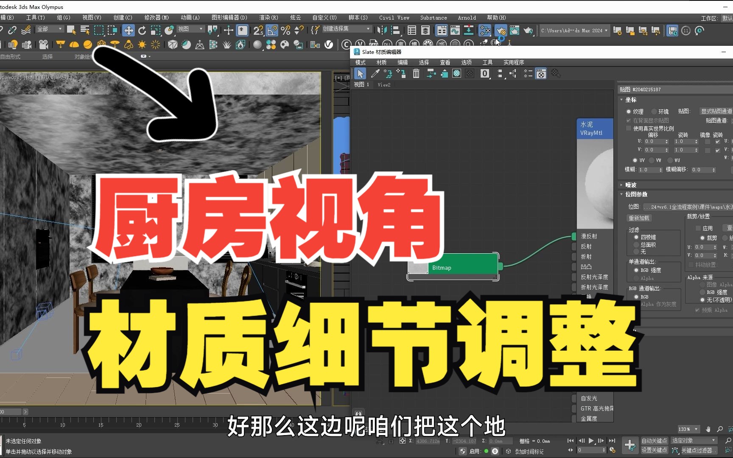Click the Play Animation button
The image size is (733, 458).
click(x=591, y=441)
